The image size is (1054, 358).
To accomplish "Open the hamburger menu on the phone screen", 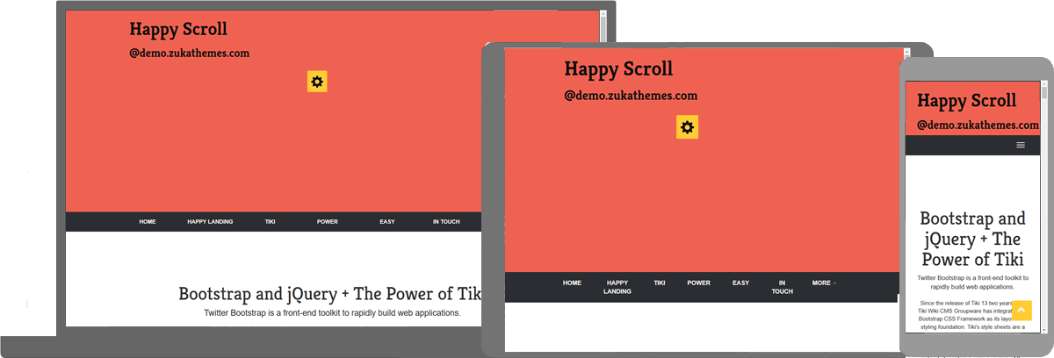I will pyautogui.click(x=1021, y=145).
